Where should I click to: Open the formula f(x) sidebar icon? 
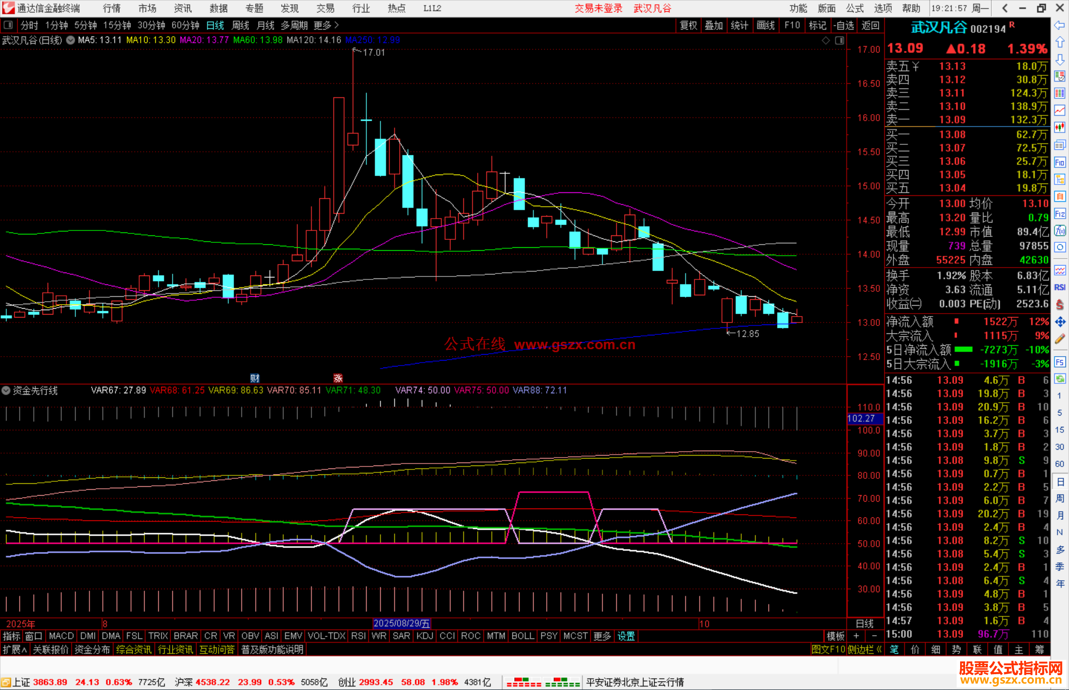pyautogui.click(x=1060, y=231)
